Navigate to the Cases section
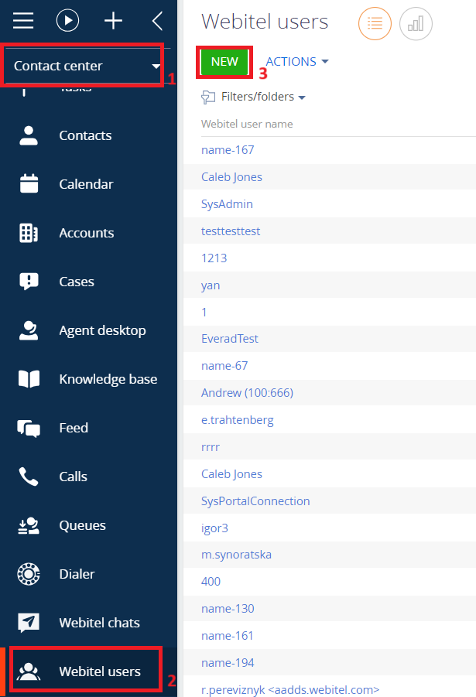The width and height of the screenshot is (476, 697). (77, 282)
